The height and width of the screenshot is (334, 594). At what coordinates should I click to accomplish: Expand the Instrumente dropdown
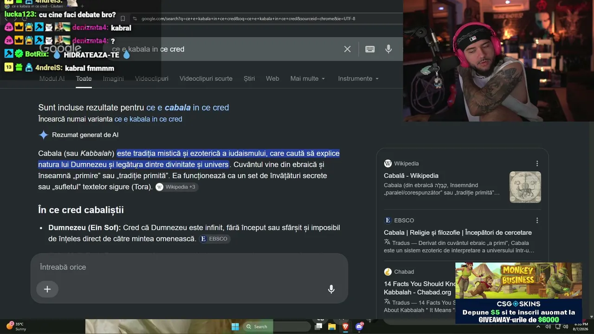pos(358,78)
